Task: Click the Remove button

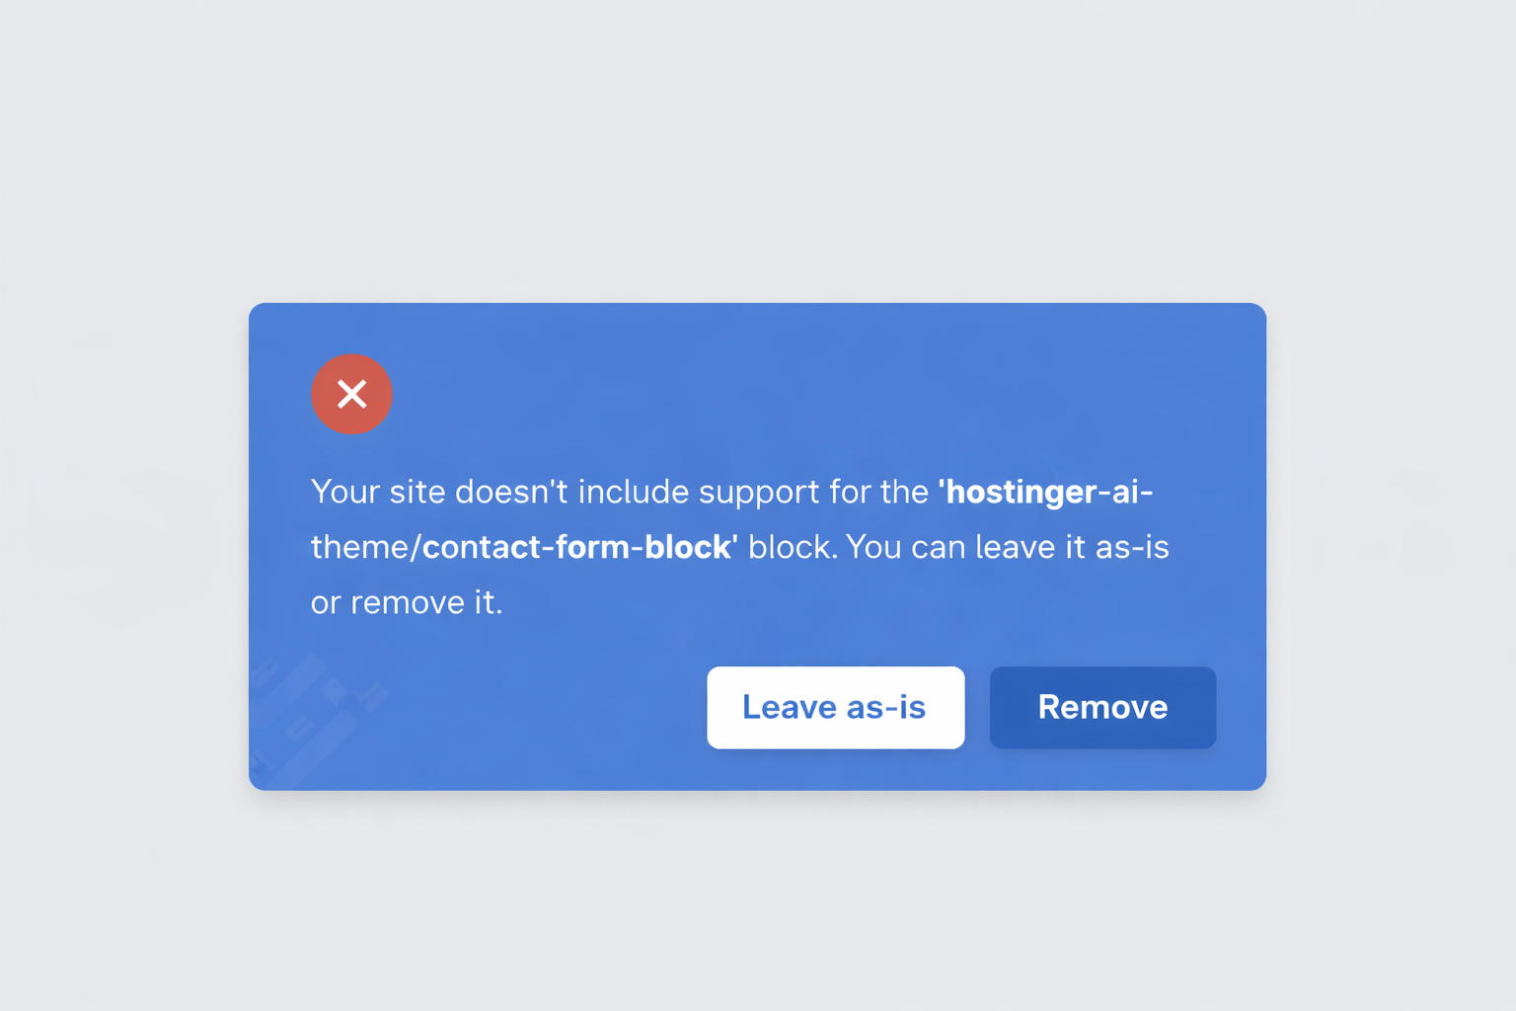Action: click(x=1102, y=707)
